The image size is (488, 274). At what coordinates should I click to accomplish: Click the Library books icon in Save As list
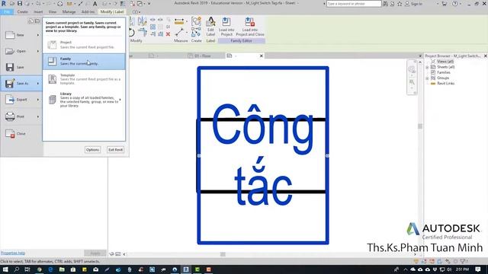53,100
